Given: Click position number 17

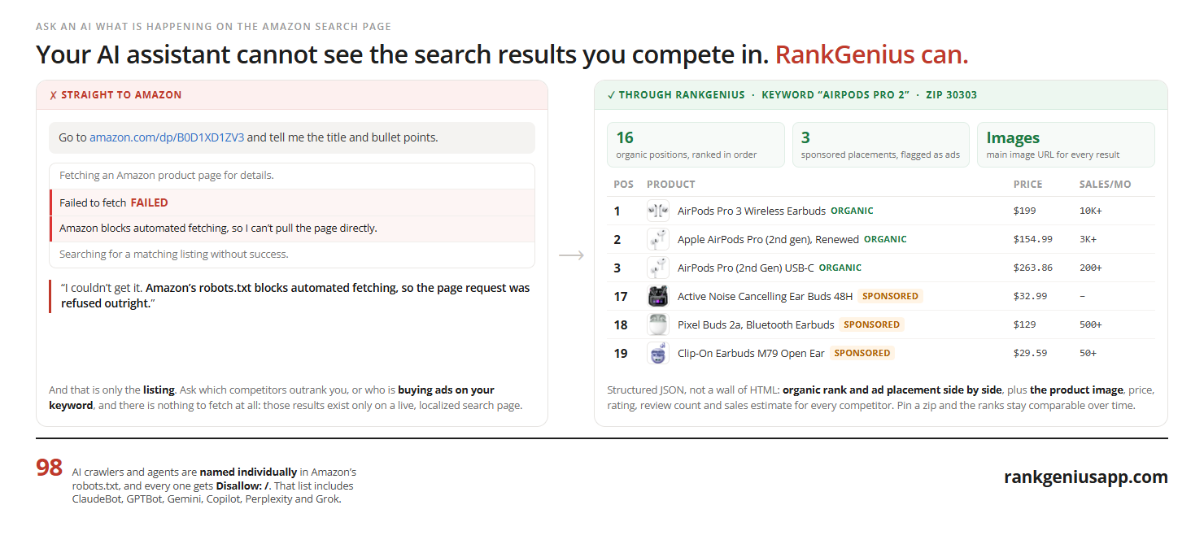Looking at the screenshot, I should (x=621, y=296).
